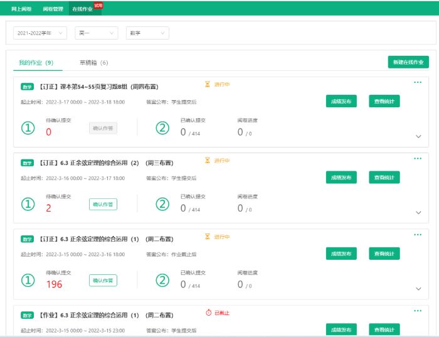Click step ① circle in 课本第54~55页 card
Image resolution: width=439 pixels, height=337 pixels.
(x=28, y=128)
